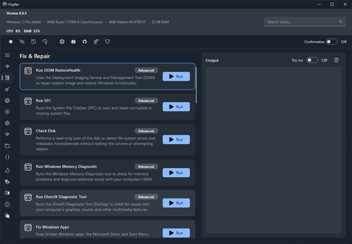Enable the Dry run switch
Viewport: 352px width, 244px height.
pos(312,60)
